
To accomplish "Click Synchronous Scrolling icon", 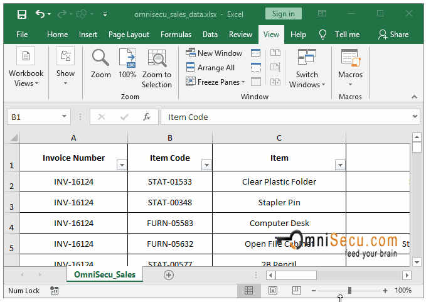I will click(275, 67).
